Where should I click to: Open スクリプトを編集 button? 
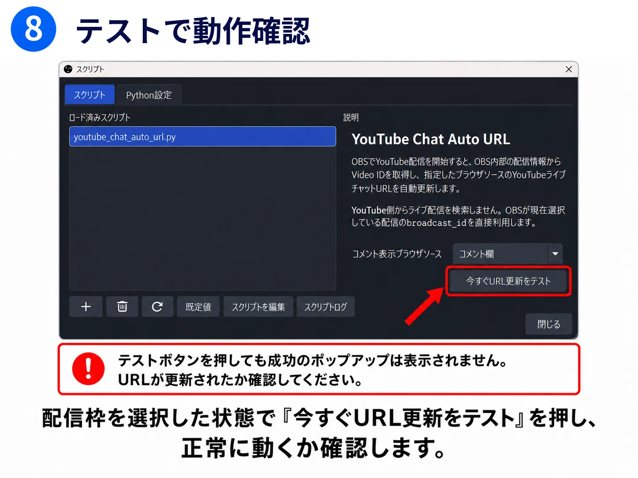click(258, 307)
